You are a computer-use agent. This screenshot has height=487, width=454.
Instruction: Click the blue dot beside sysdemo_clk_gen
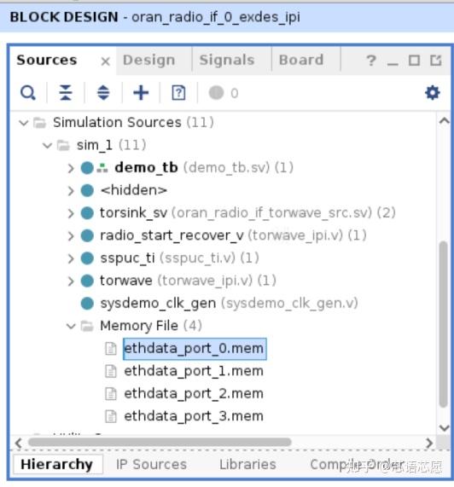coord(87,303)
